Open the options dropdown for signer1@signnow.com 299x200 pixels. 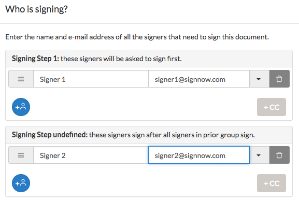[259, 79]
